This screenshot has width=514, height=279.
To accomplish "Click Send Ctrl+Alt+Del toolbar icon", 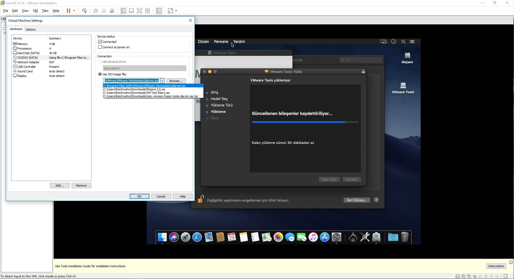I will (x=84, y=11).
